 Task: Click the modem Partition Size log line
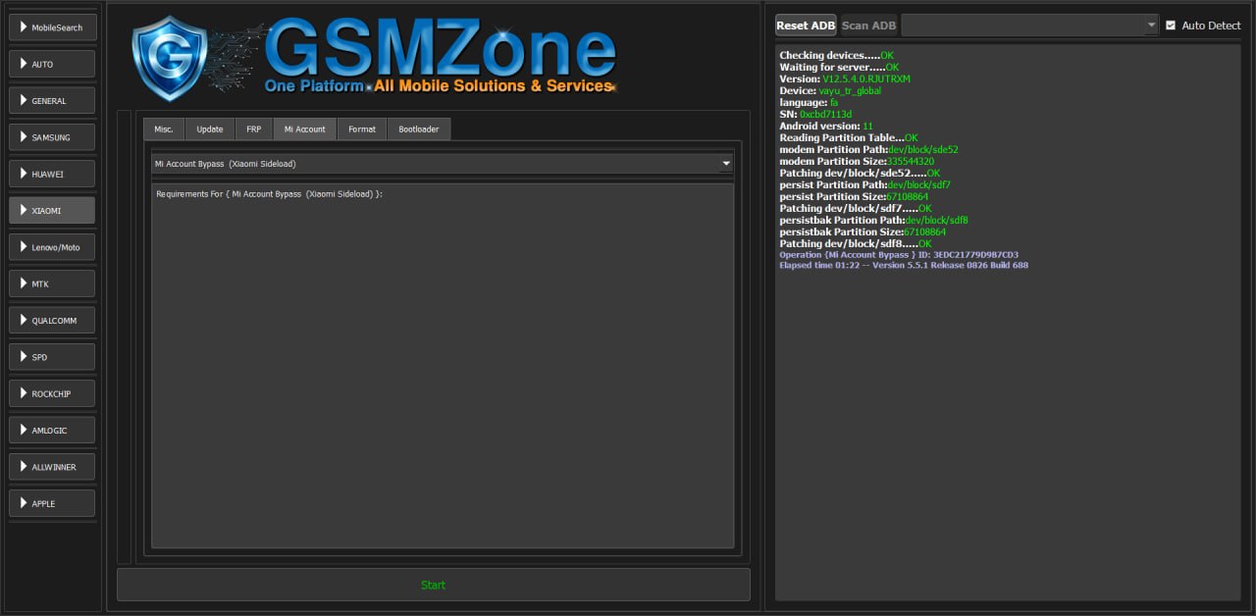tap(857, 161)
